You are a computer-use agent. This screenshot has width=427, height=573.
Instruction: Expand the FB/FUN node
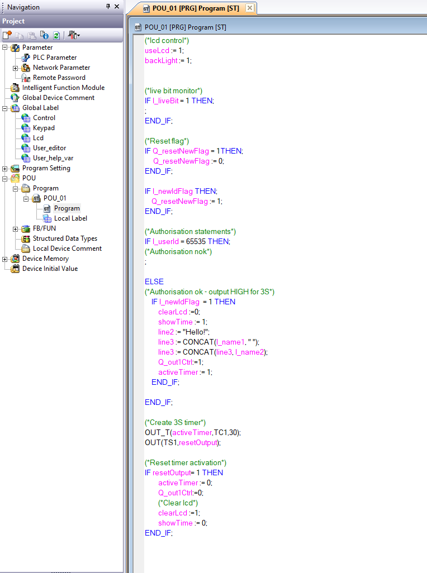coord(15,229)
